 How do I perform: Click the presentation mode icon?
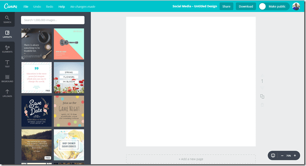[x=273, y=155]
